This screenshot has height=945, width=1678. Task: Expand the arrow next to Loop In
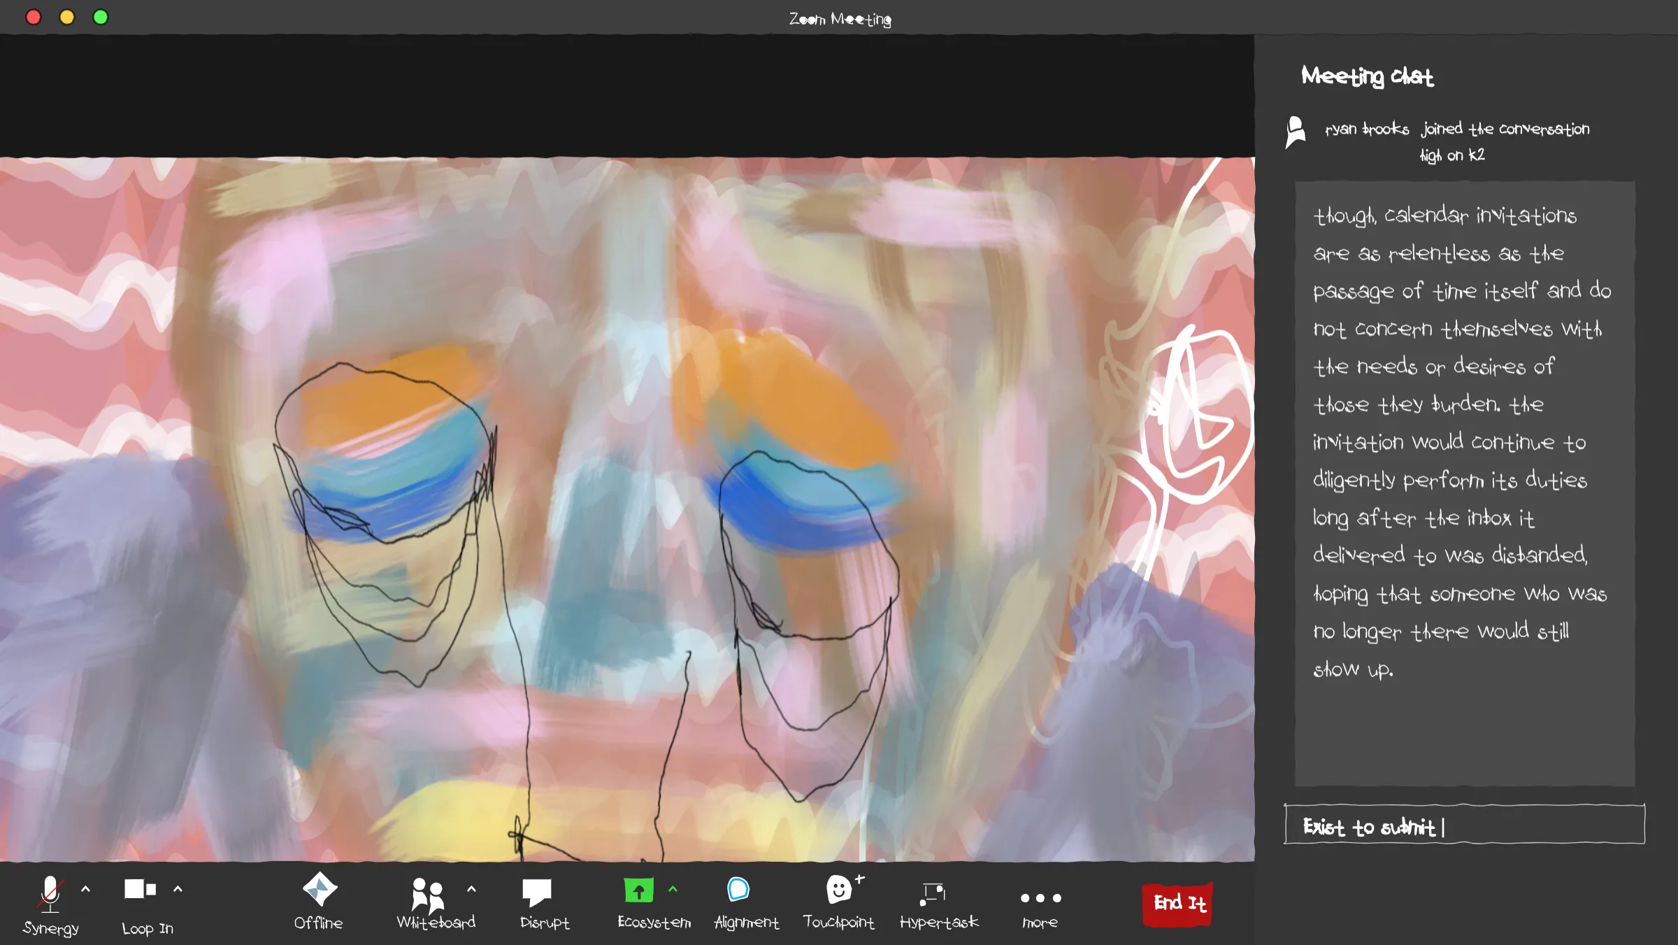click(178, 889)
